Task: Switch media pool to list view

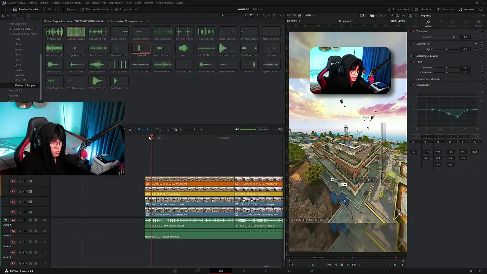Action: click(257, 15)
